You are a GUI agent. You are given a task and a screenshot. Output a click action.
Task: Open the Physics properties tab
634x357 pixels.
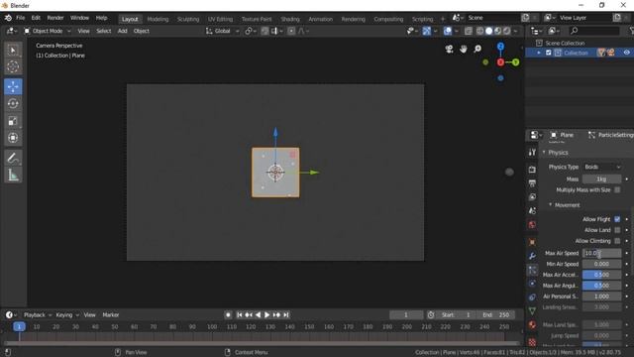(532, 284)
